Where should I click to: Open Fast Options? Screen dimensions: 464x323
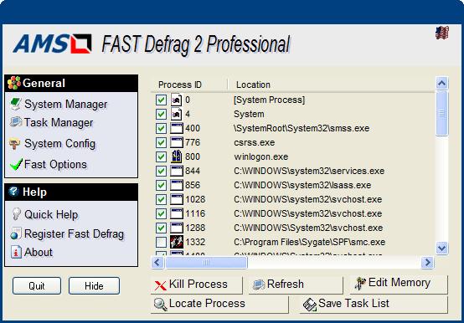55,164
